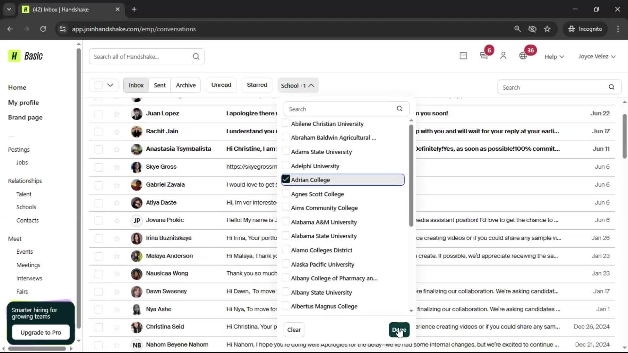
Task: Open select-all chevron dropdown
Action: point(110,85)
